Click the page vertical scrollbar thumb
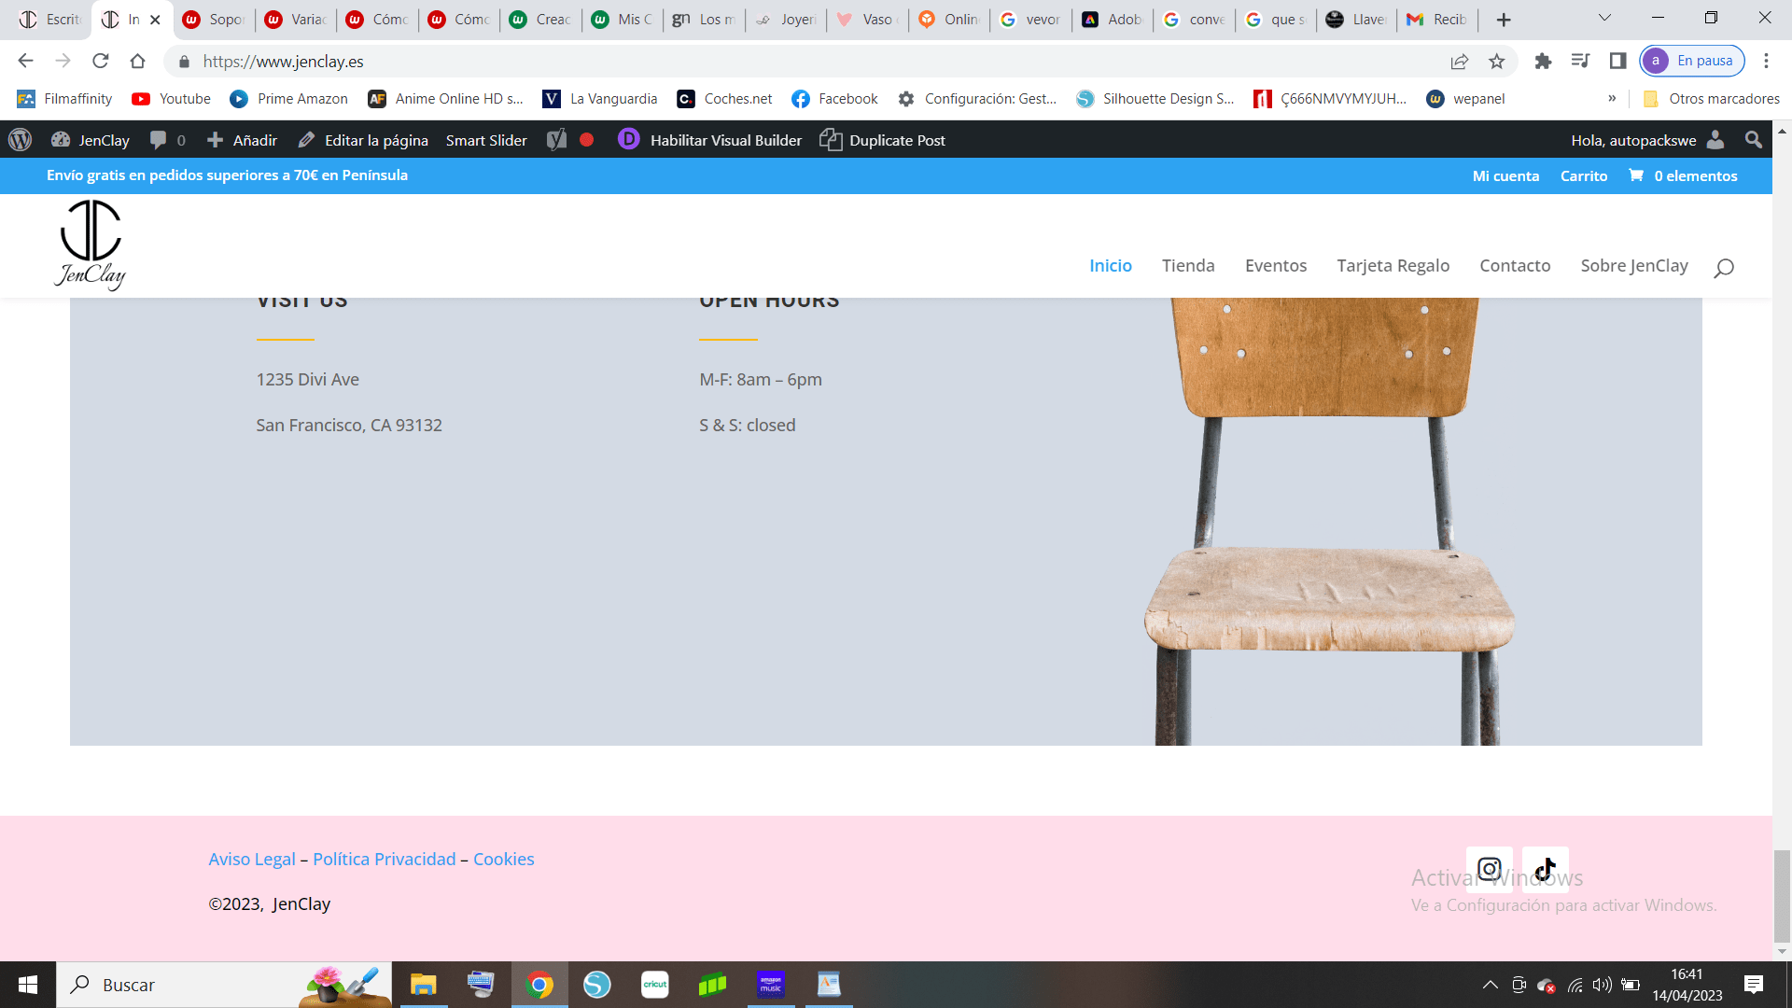Viewport: 1792px width, 1008px height. click(x=1782, y=897)
